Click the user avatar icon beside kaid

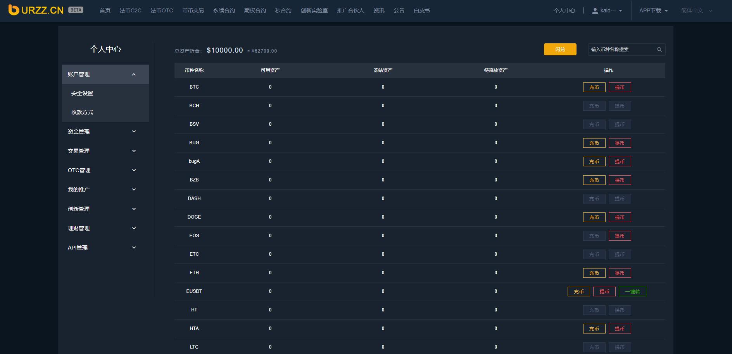tap(595, 11)
